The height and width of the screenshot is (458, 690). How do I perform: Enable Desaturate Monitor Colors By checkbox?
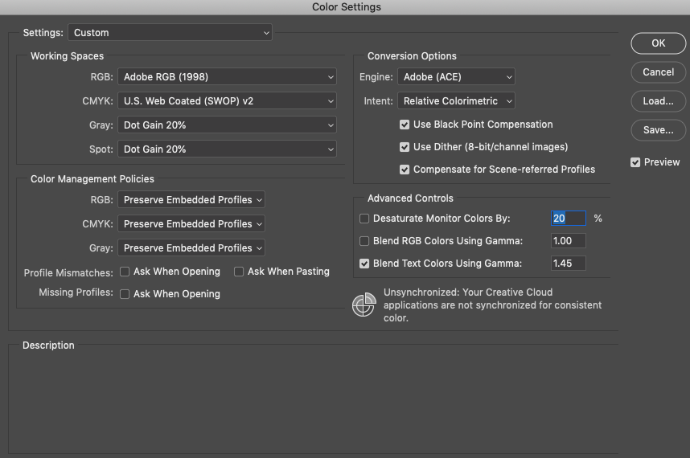point(365,219)
